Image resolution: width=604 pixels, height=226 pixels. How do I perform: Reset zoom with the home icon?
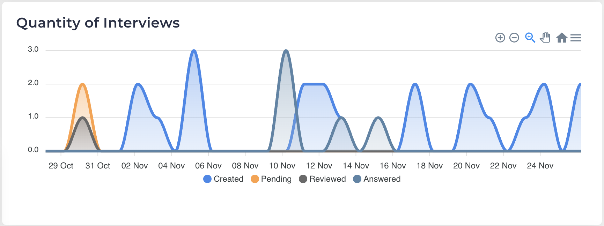coord(561,38)
